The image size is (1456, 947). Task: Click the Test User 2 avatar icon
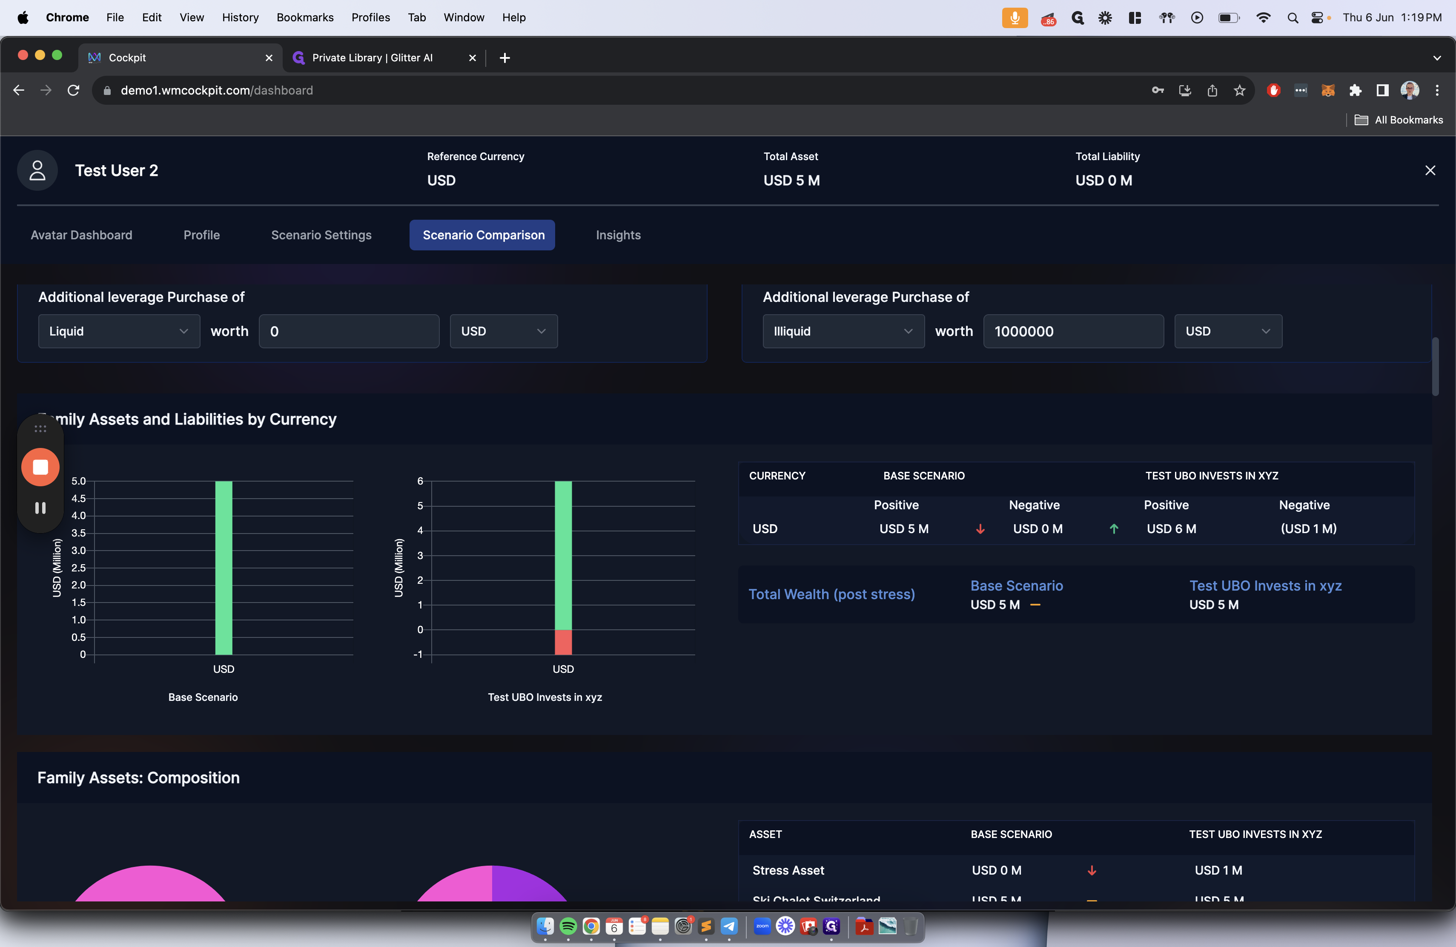37,171
